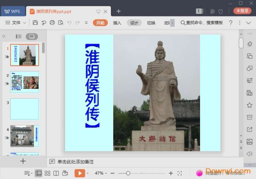Open the share icon in the right sidebar
Screen dimensions: 256x179
[249, 129]
